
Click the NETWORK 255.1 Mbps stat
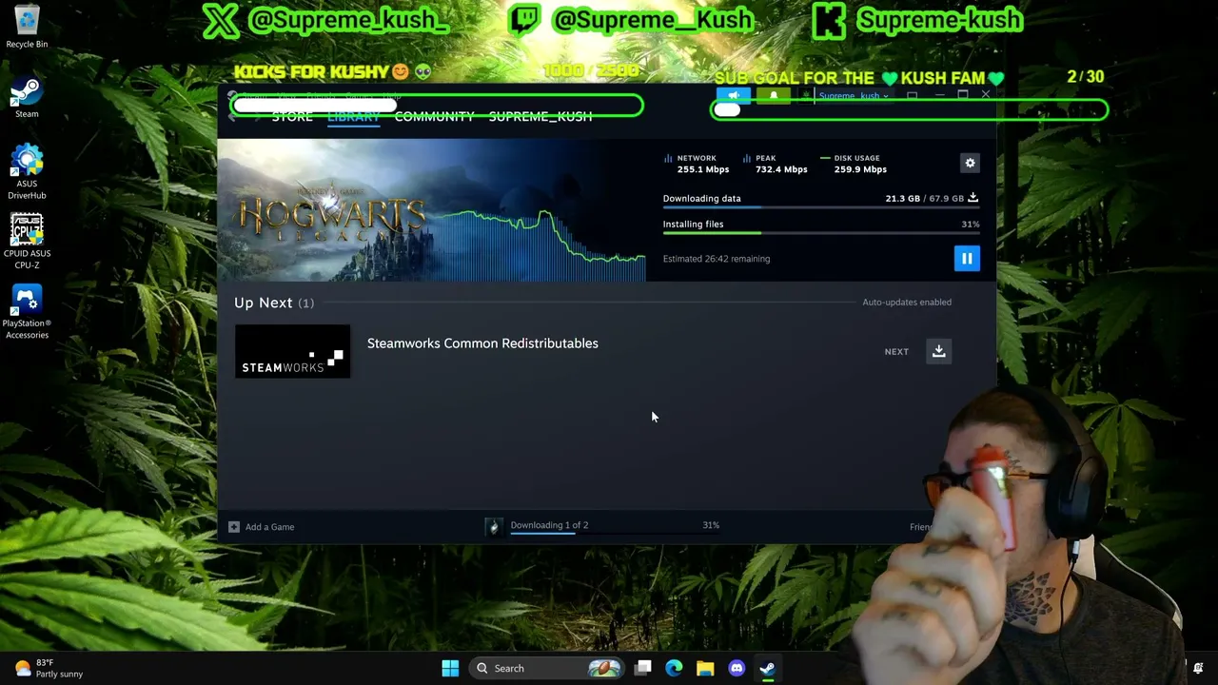click(697, 164)
